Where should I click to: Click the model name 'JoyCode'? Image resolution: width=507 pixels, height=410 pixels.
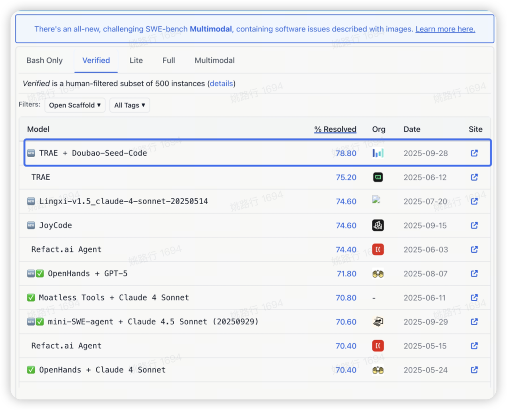(55, 225)
